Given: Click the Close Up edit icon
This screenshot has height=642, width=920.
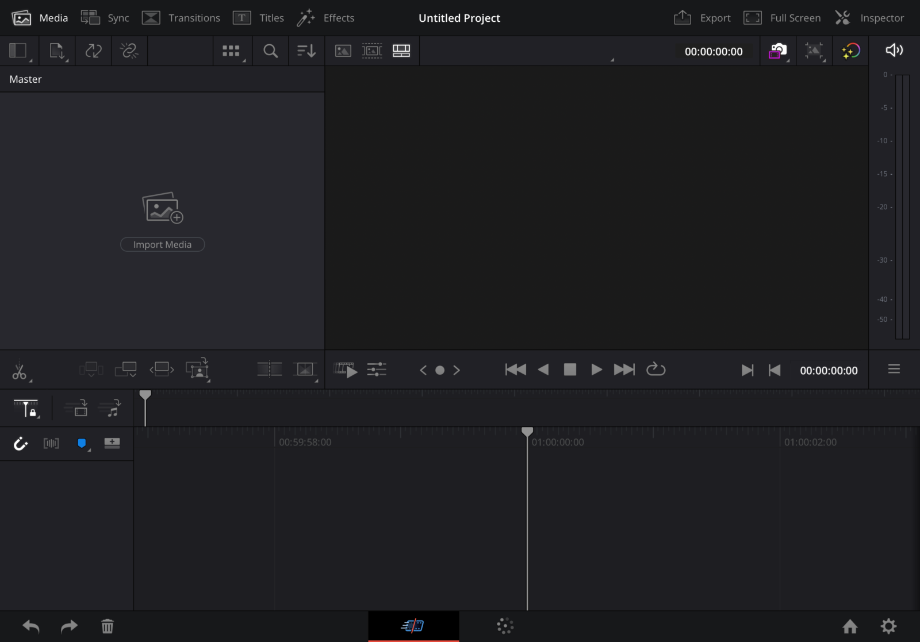Looking at the screenshot, I should coord(197,370).
